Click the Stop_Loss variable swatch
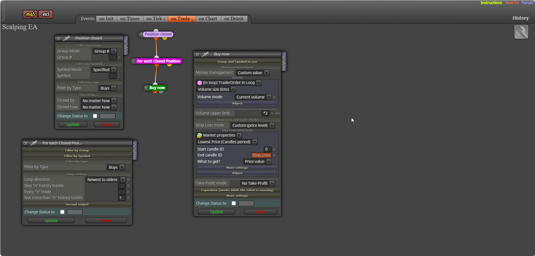This screenshot has width=535, height=256. tap(261, 155)
